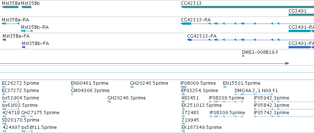Select the Mst35Bb-RA transcript glyph
The height and width of the screenshot is (133, 314).
pyautogui.click(x=27, y=31)
